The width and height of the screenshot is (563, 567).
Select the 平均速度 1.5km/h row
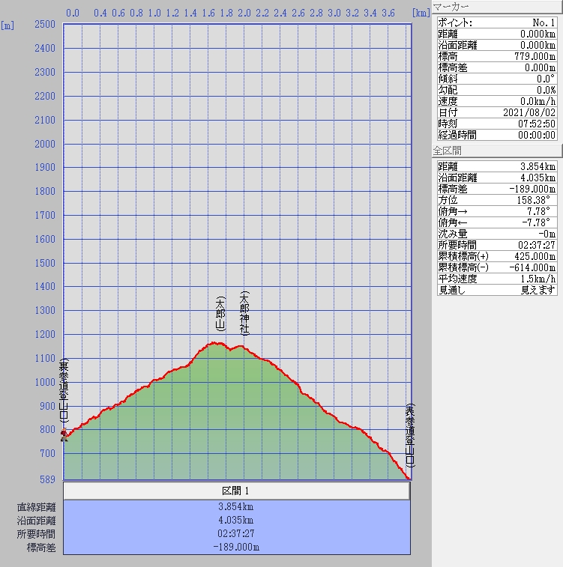tap(496, 279)
